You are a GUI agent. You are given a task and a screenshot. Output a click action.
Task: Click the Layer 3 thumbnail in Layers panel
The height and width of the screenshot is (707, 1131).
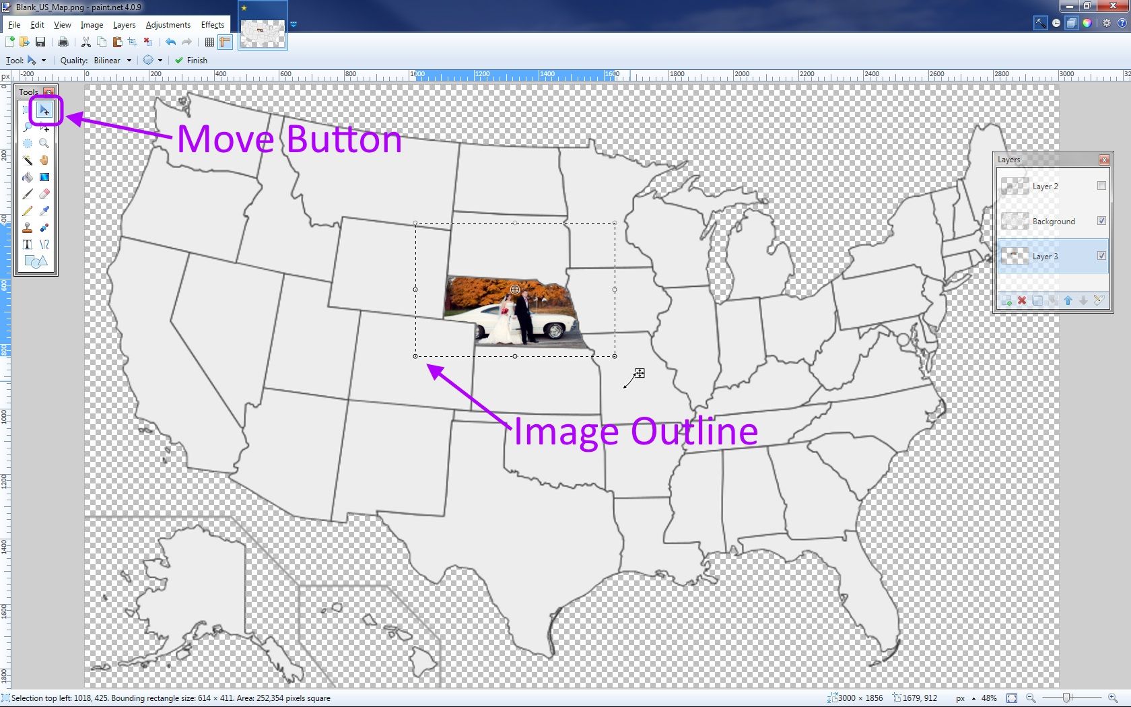pos(1015,256)
